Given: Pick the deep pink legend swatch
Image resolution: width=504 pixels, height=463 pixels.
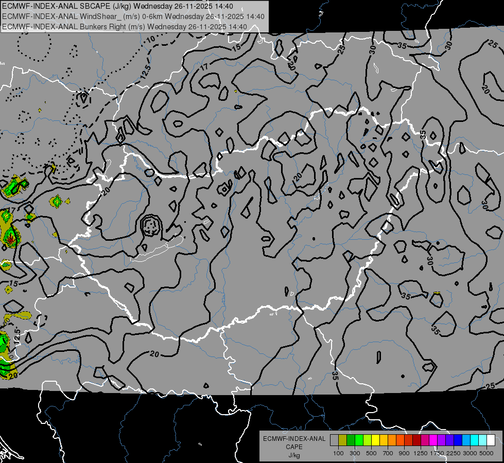Looking at the screenshot, I should [x=425, y=440].
